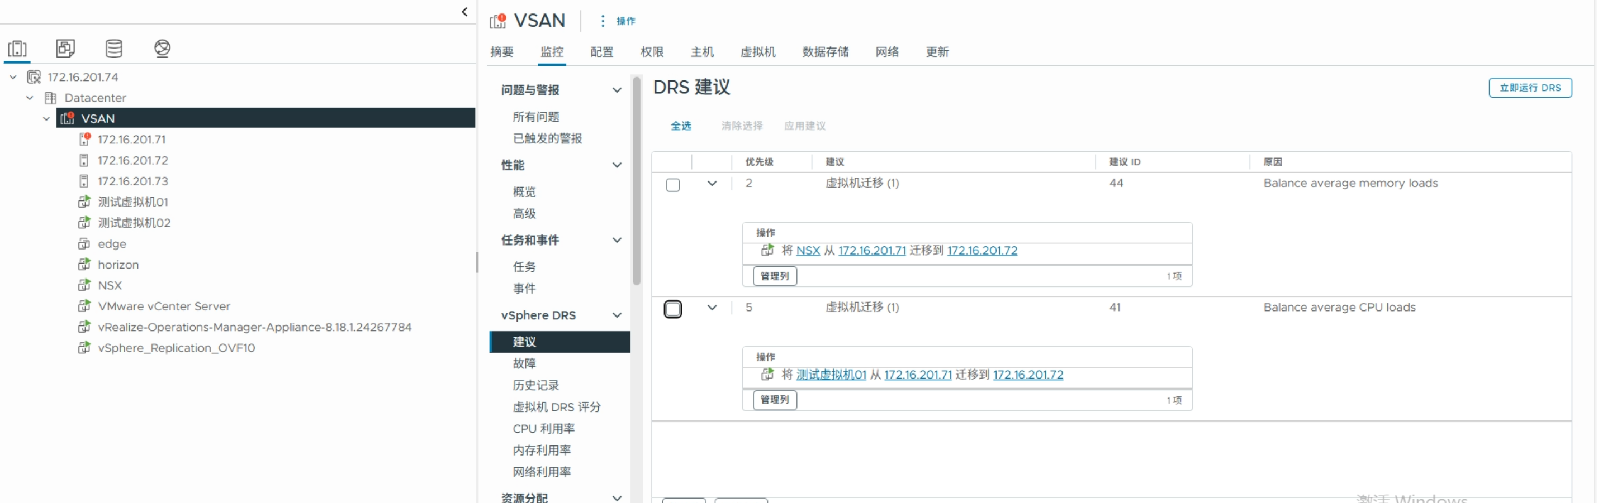Switch to the 虚拟机 tab
1598x503 pixels.
point(758,52)
